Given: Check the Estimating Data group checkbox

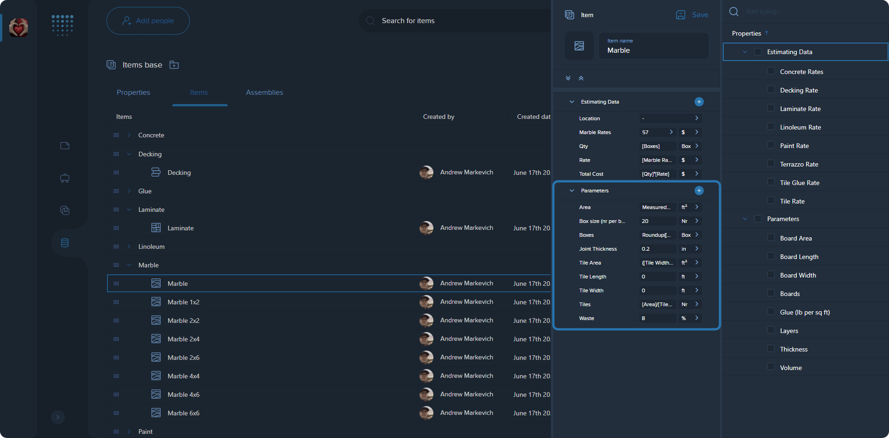Looking at the screenshot, I should (758, 52).
